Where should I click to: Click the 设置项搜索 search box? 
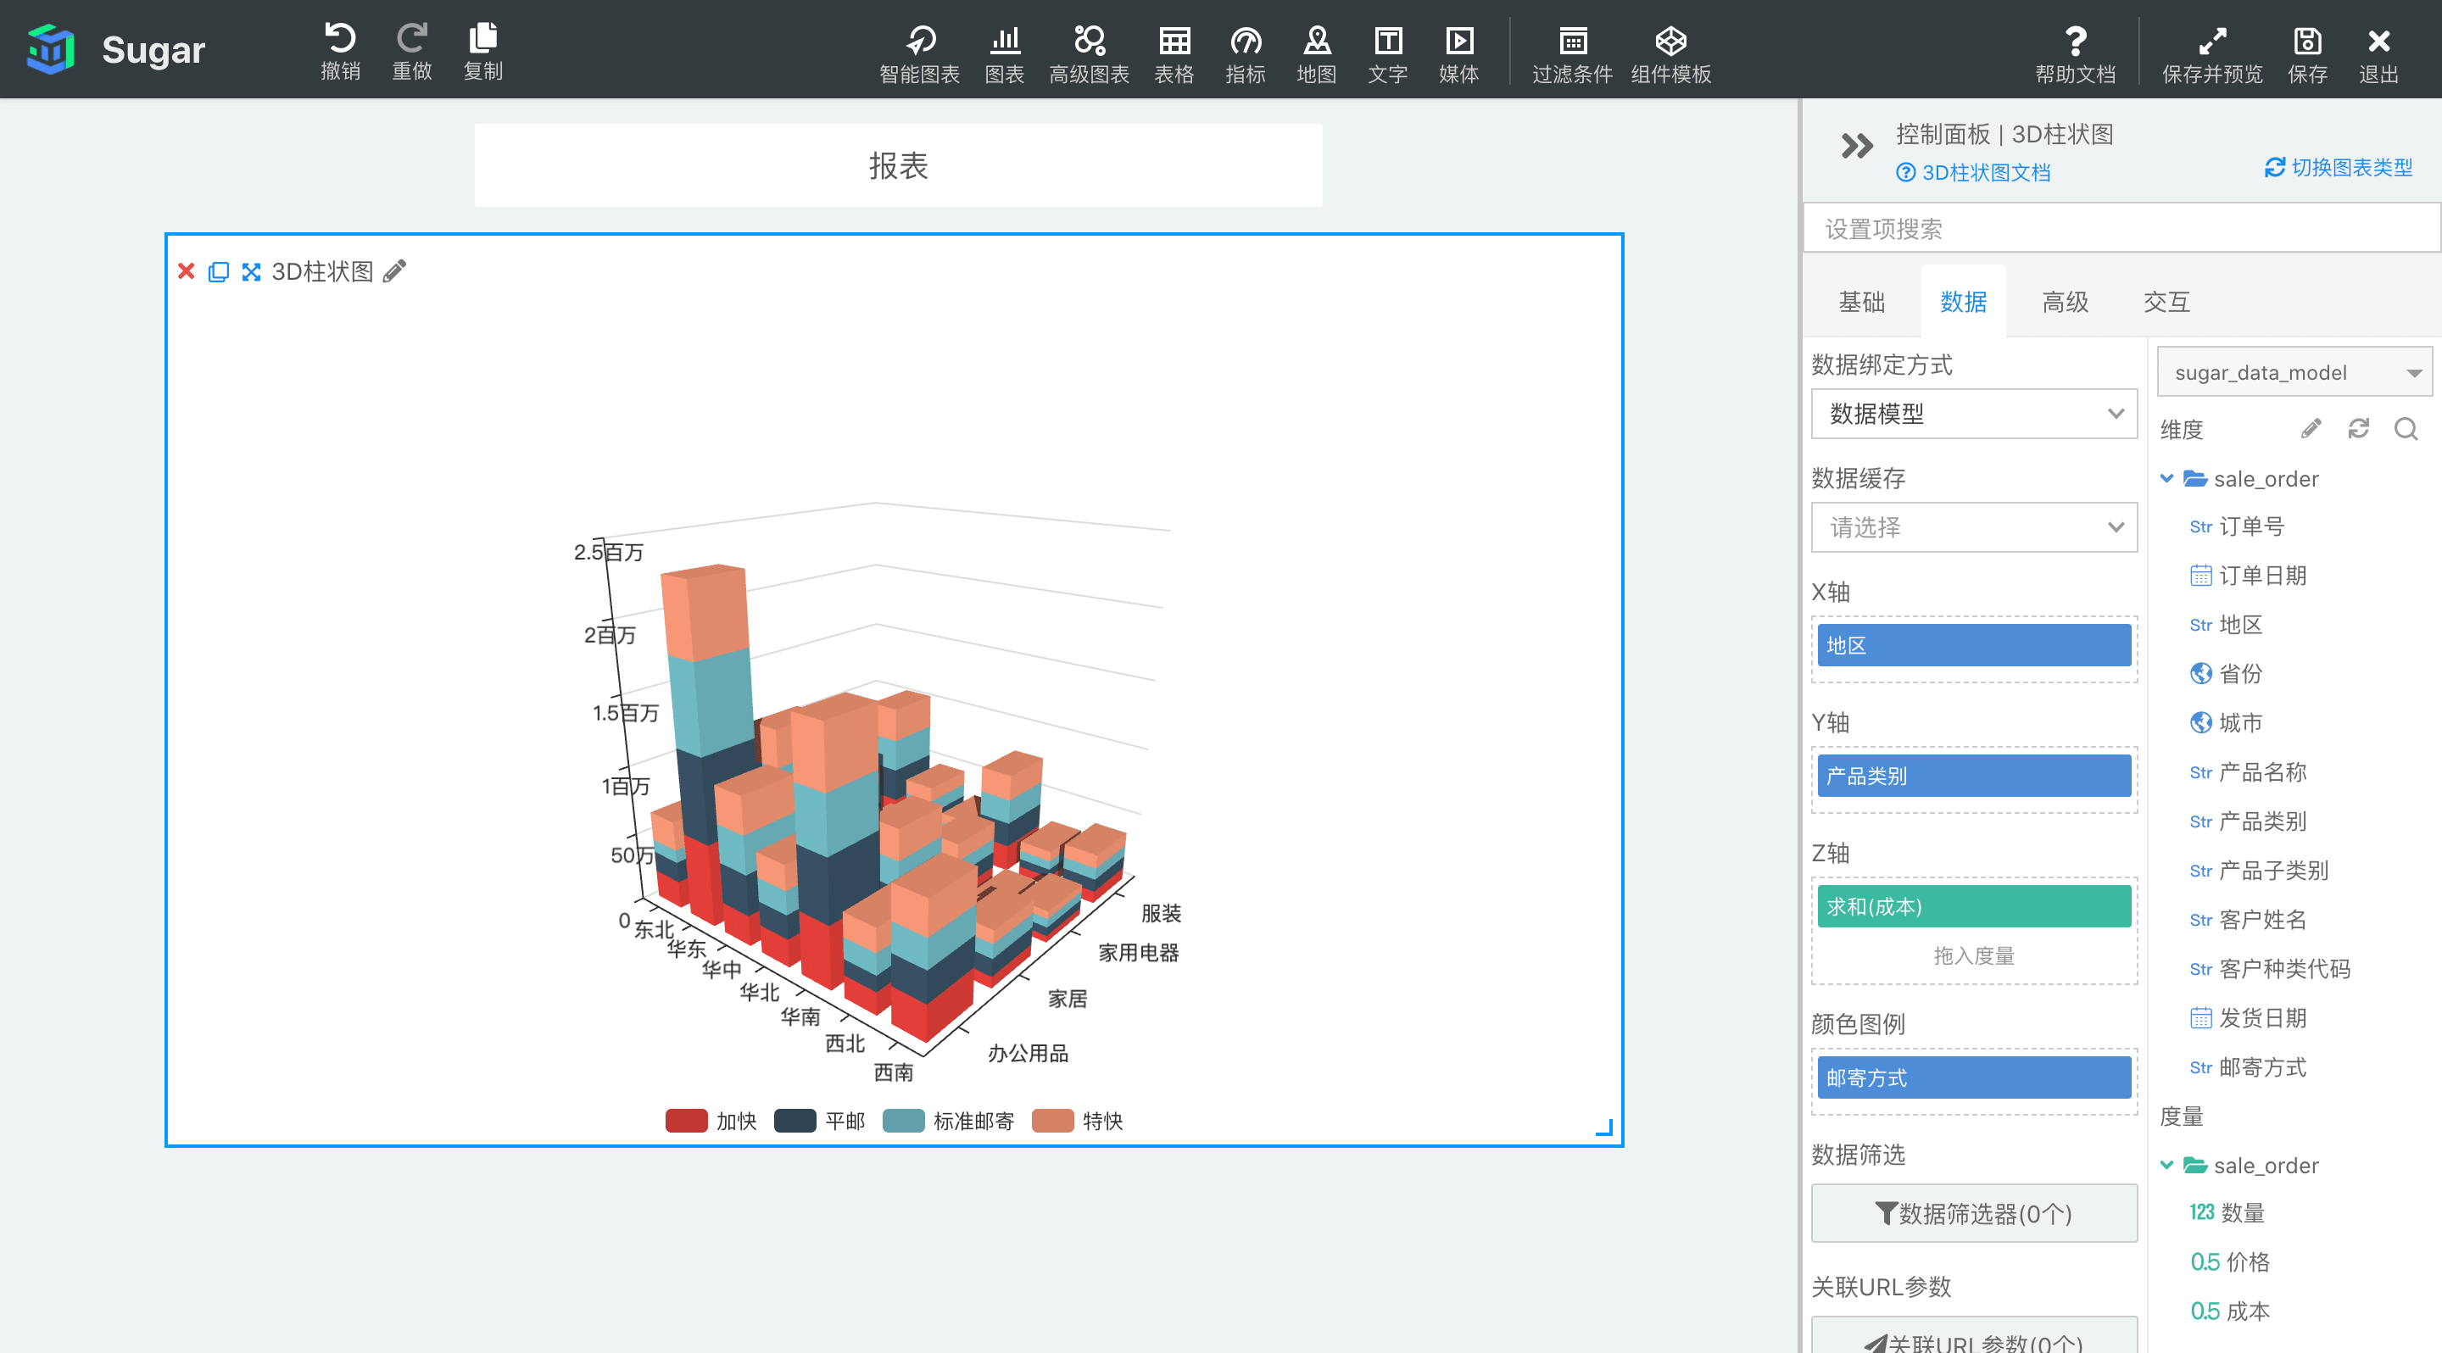(2121, 228)
